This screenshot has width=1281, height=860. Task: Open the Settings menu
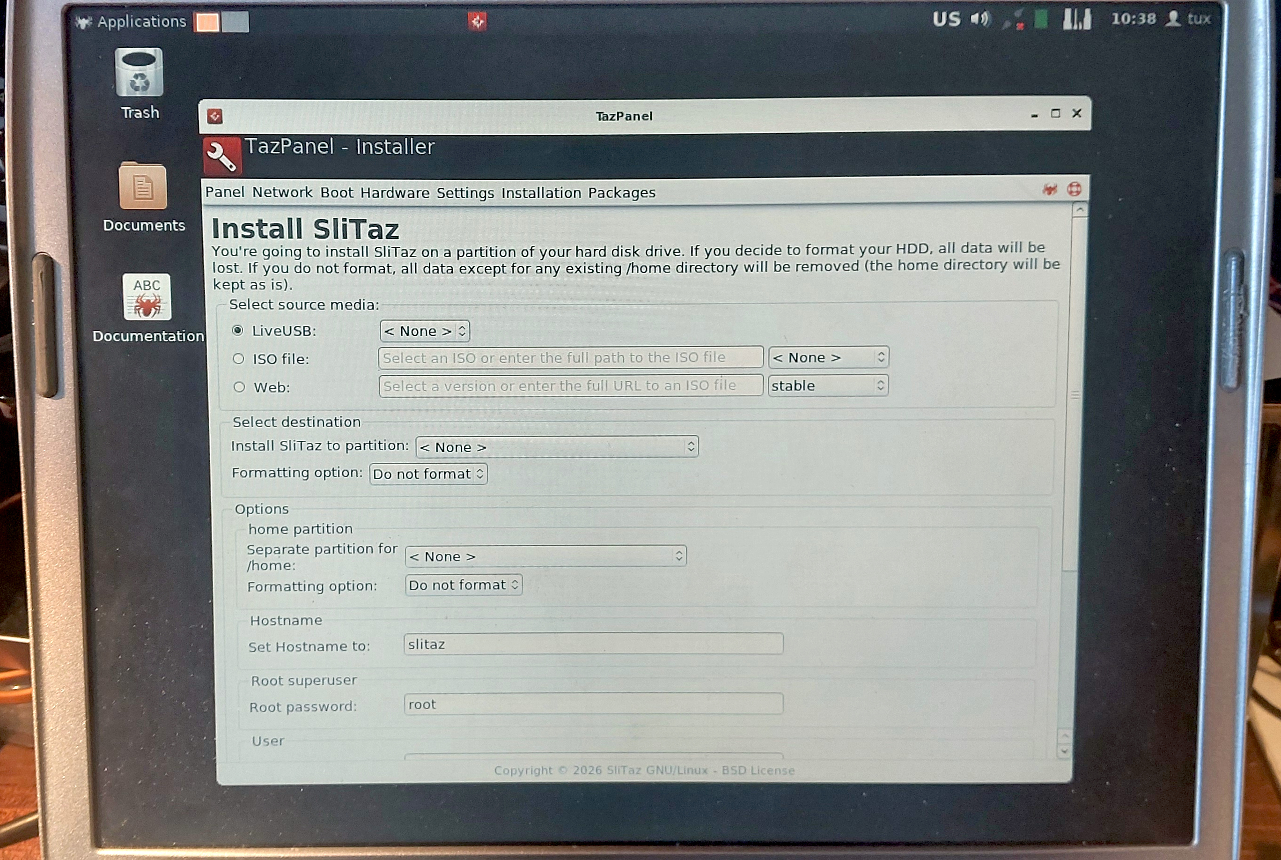[x=465, y=193]
